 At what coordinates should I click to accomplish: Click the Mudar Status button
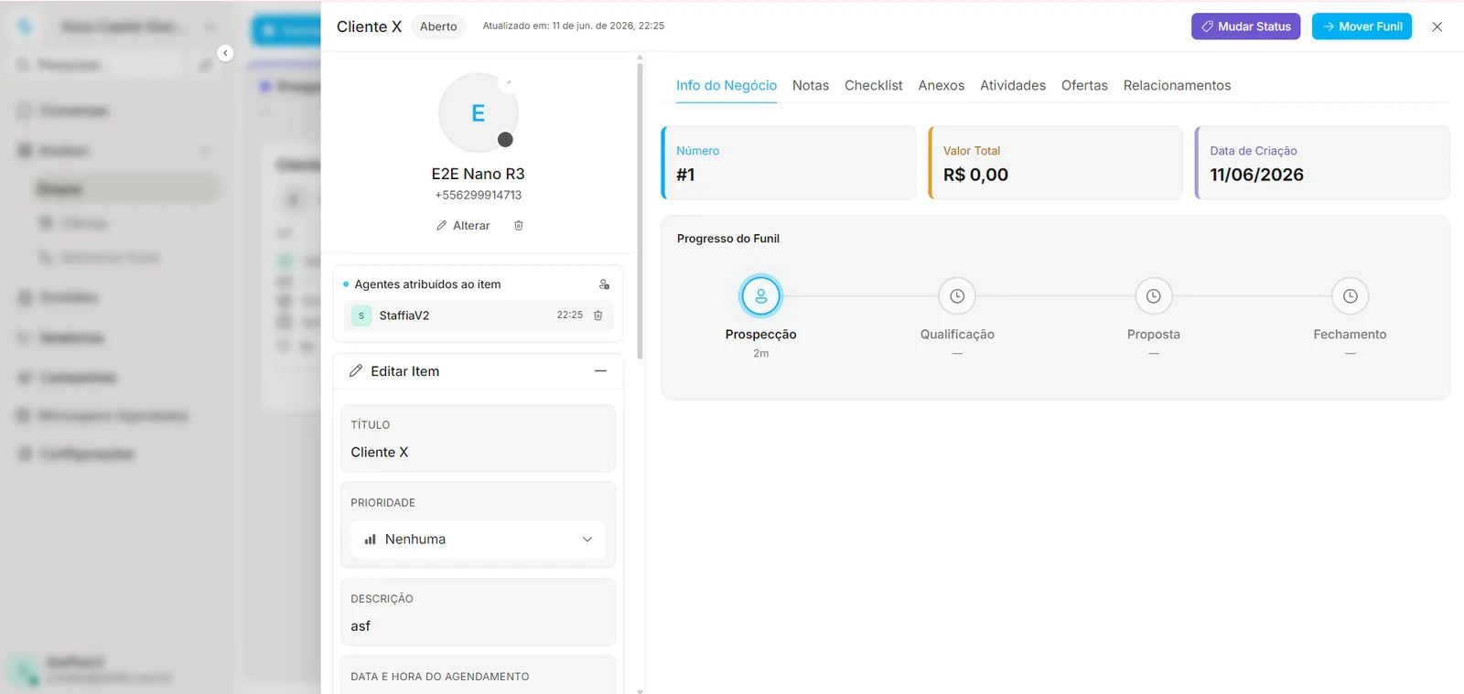(x=1245, y=27)
